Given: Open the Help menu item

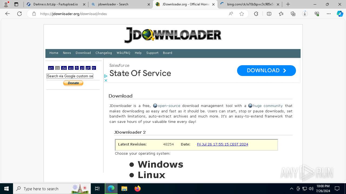Looking at the screenshot, I should [x=138, y=53].
